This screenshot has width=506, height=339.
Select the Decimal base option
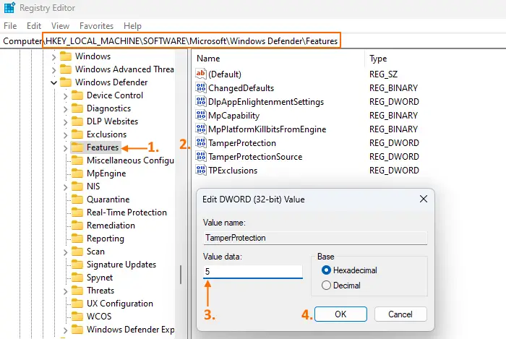[x=326, y=285]
